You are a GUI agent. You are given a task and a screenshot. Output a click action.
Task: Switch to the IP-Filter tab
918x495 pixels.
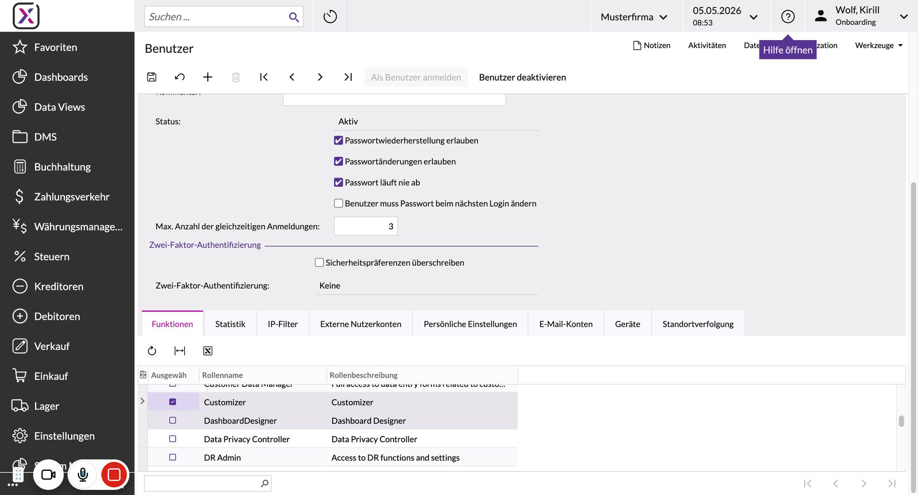point(283,324)
